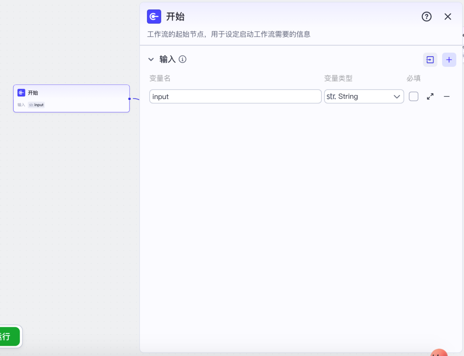Image resolution: width=464 pixels, height=356 pixels.
Task: Click the variable name field containing input
Action: (235, 97)
